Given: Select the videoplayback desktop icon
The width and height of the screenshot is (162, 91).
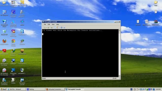Looking at the screenshot, I should 22,52.
